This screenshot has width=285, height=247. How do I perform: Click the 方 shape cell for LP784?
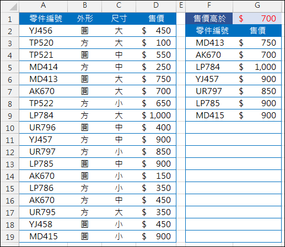[85, 116]
